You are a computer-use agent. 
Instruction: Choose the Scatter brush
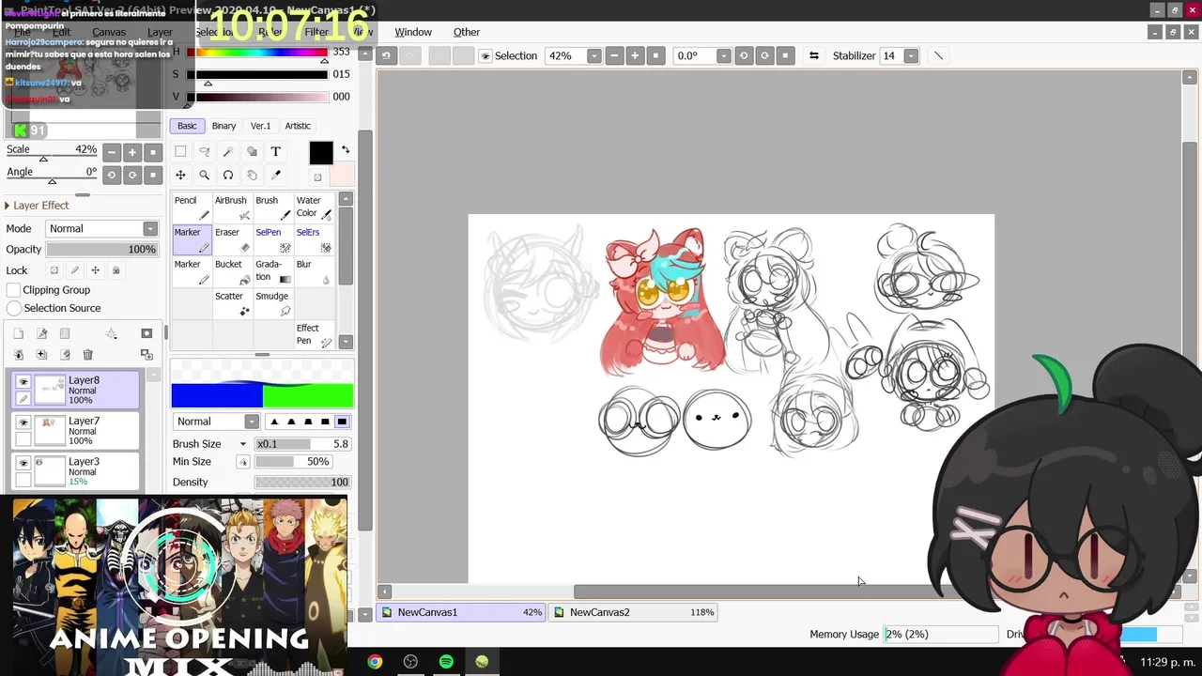[x=233, y=303]
